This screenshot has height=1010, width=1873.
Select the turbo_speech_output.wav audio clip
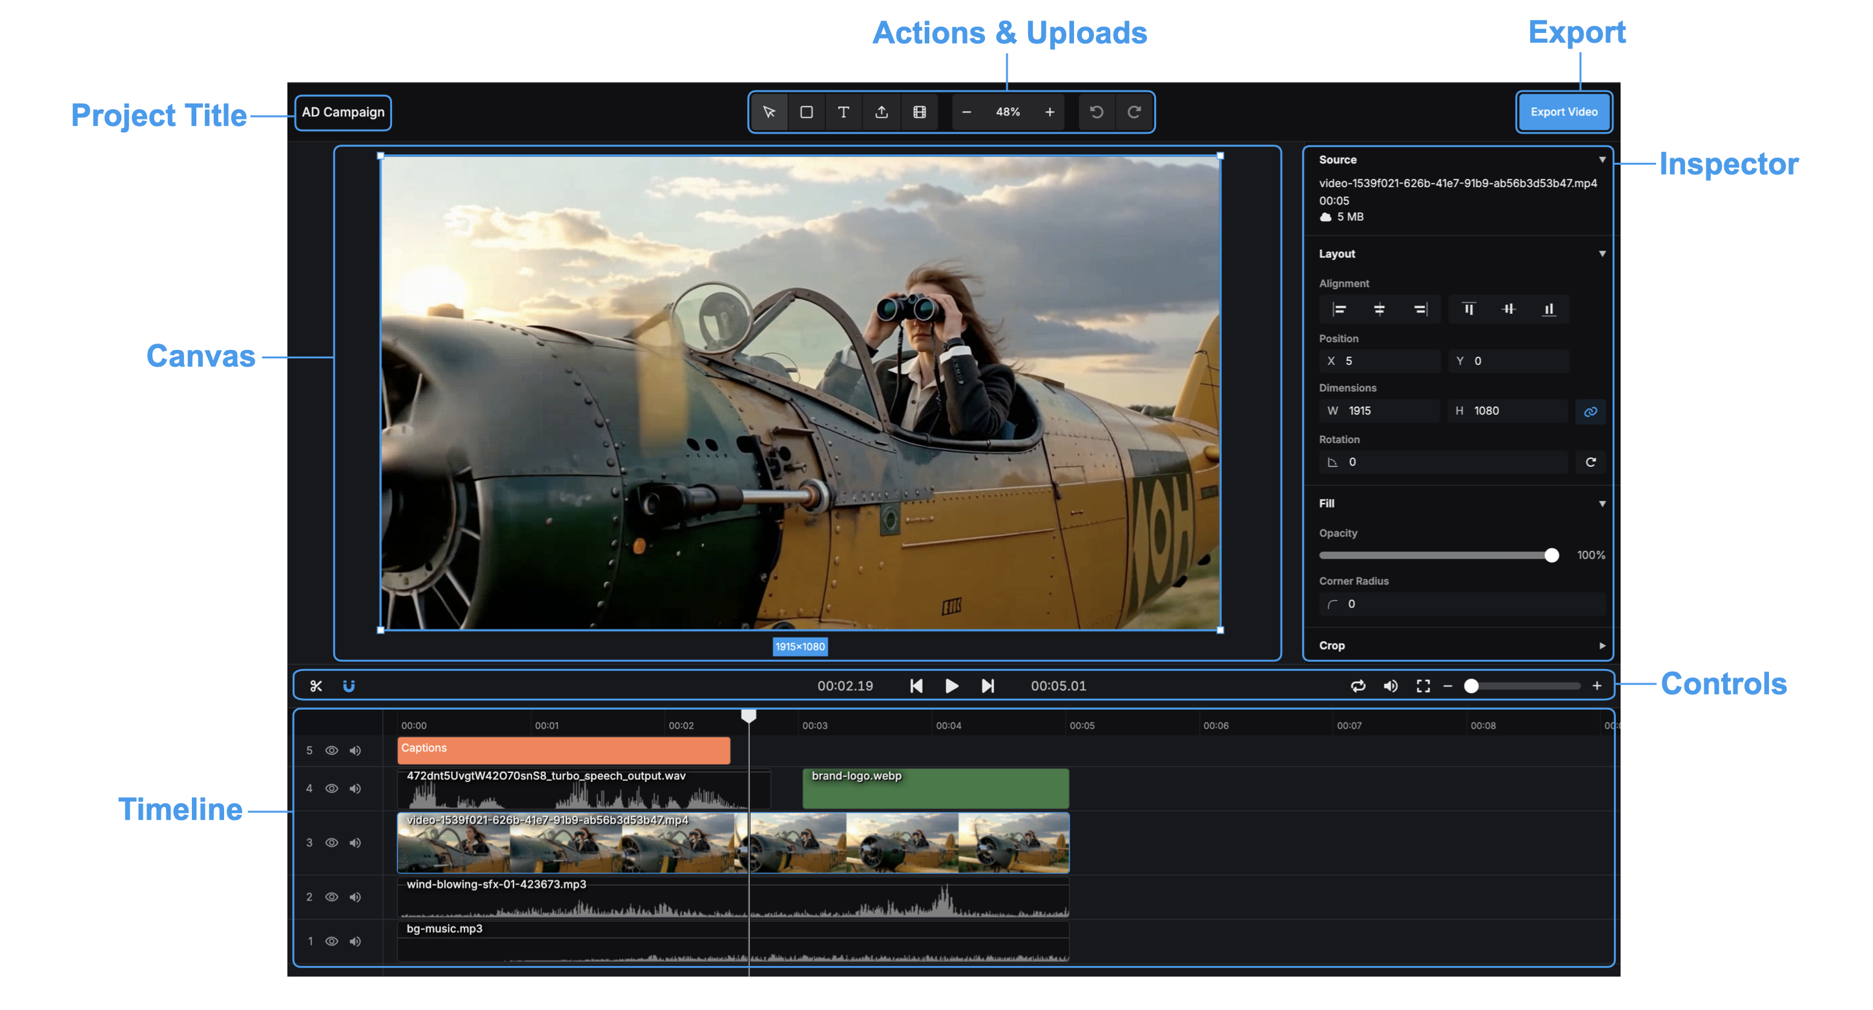pos(584,789)
